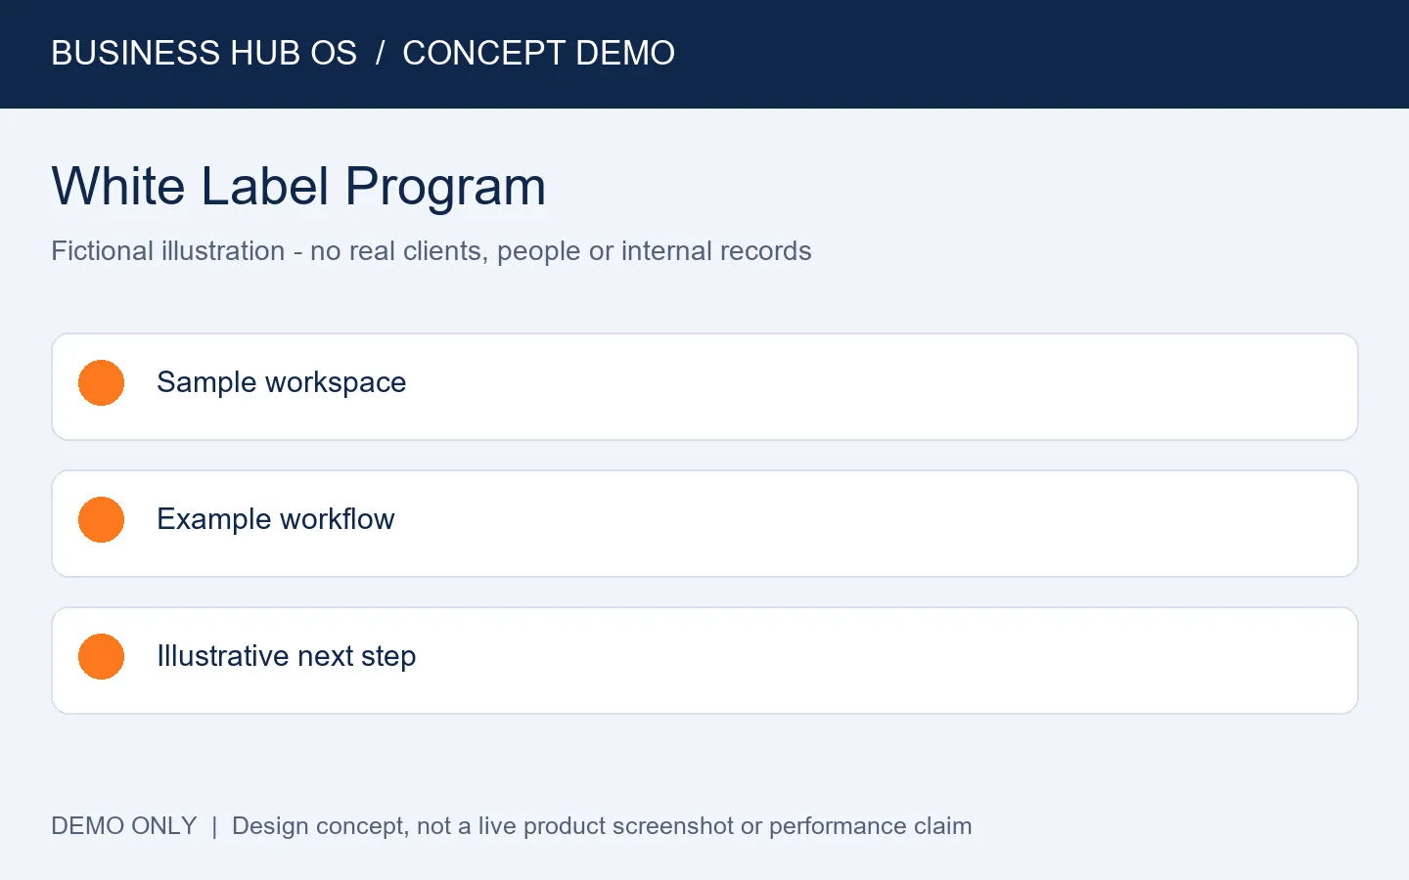Viewport: 1409px width, 880px height.
Task: Click empty right side of Sample workspace card
Action: 881,387
